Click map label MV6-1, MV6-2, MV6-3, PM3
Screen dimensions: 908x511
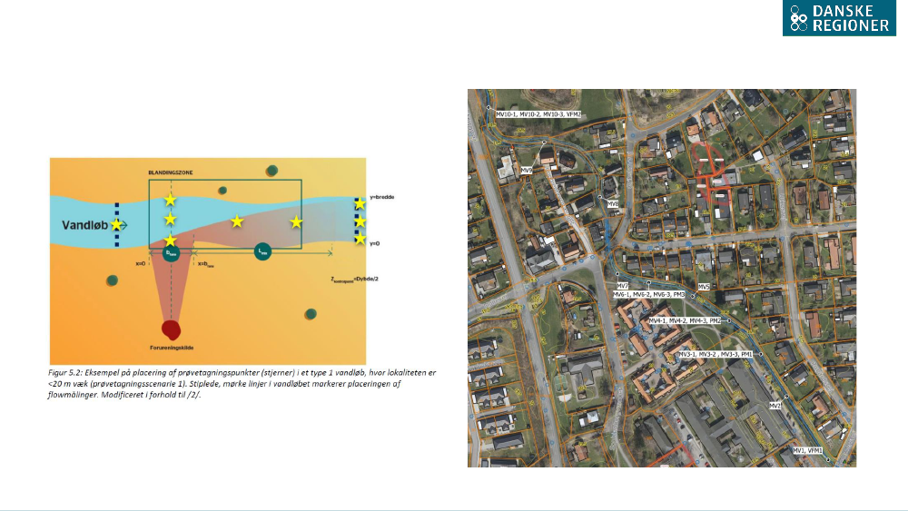649,295
